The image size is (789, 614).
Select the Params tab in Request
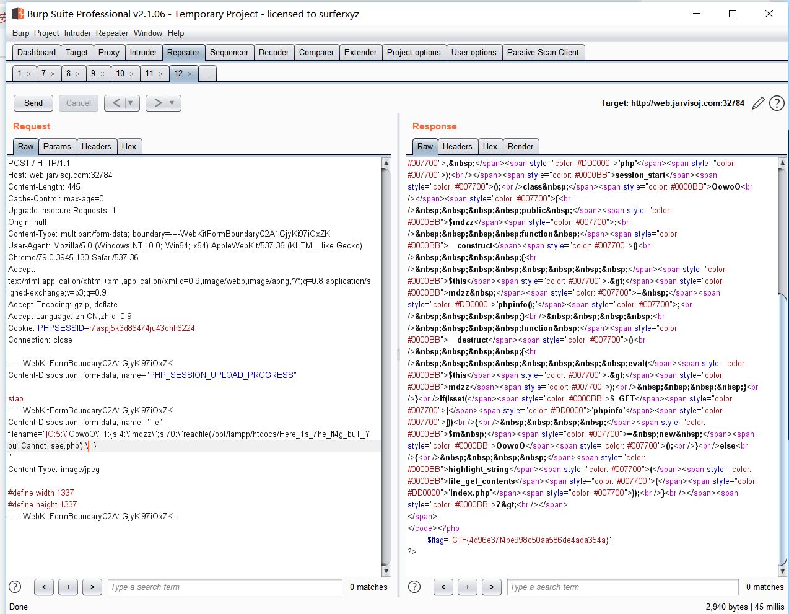[x=57, y=146]
